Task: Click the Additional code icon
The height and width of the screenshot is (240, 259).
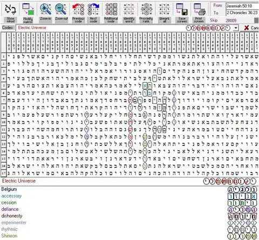Action: (x=111, y=9)
